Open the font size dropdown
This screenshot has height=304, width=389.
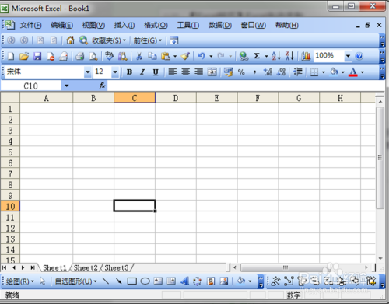click(115, 72)
